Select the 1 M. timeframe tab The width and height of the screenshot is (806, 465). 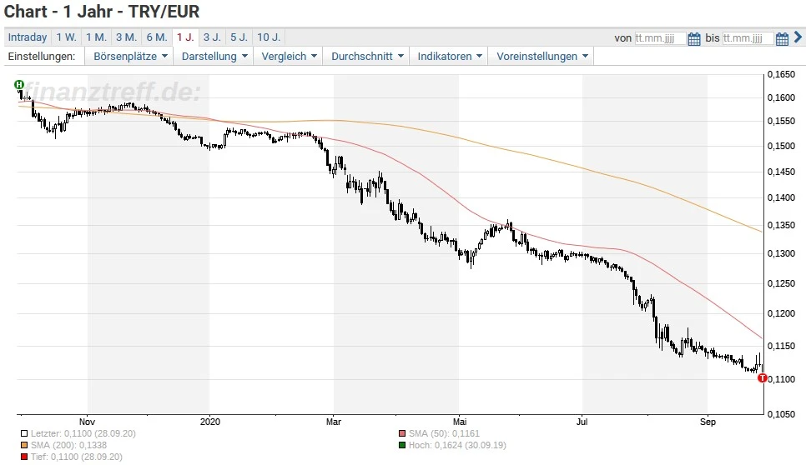(96, 37)
